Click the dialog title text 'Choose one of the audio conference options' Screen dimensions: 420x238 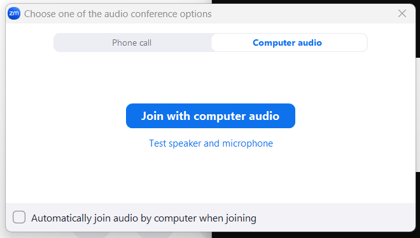[x=118, y=14]
